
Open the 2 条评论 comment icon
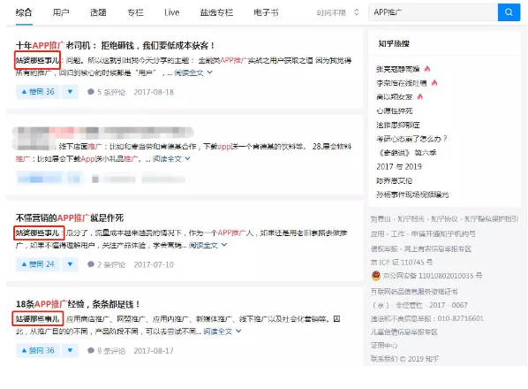[x=91, y=264]
